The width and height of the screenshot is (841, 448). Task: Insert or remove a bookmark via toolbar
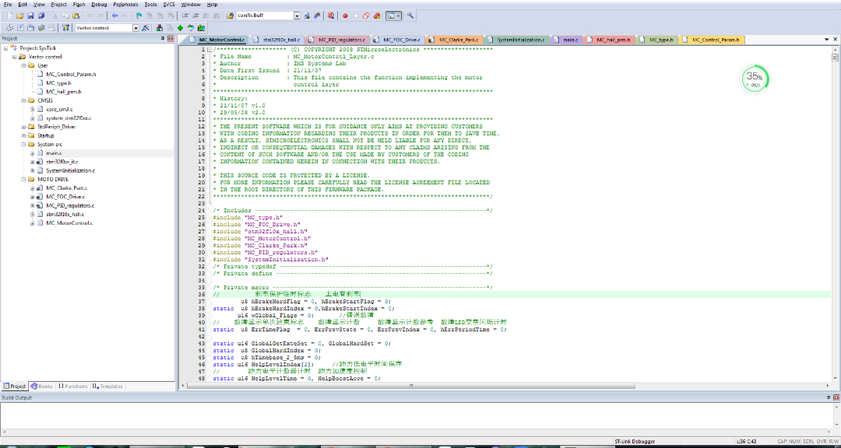[139, 16]
